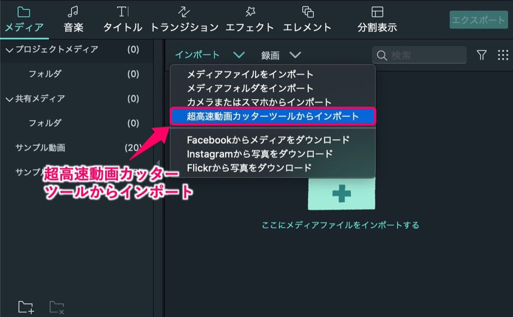Click the エクスポート button
This screenshot has height=317, width=513.
pos(478,20)
